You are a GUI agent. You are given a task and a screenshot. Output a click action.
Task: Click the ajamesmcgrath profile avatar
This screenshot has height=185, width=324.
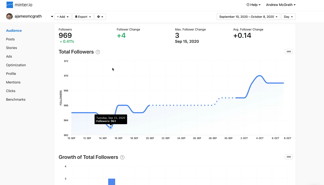pyautogui.click(x=9, y=16)
